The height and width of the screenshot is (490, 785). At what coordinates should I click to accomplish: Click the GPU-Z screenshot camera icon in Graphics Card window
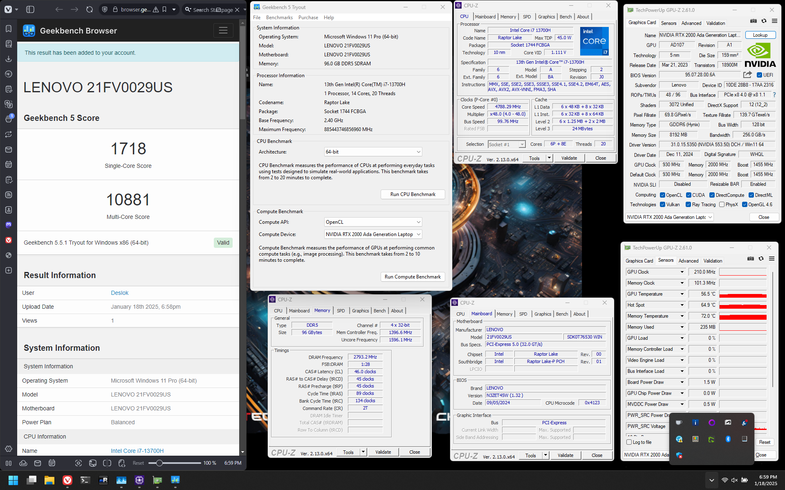754,21
